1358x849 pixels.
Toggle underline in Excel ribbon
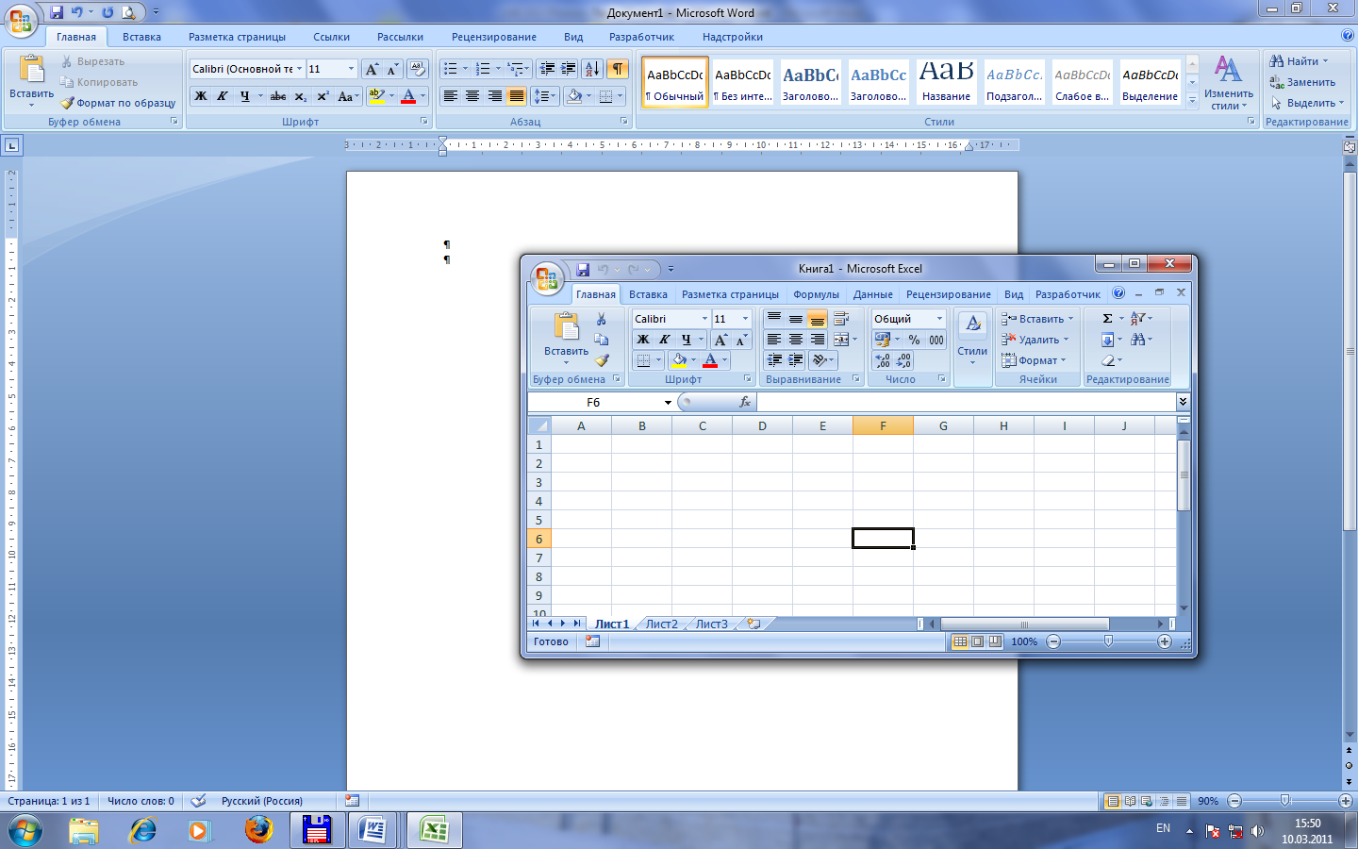click(686, 340)
